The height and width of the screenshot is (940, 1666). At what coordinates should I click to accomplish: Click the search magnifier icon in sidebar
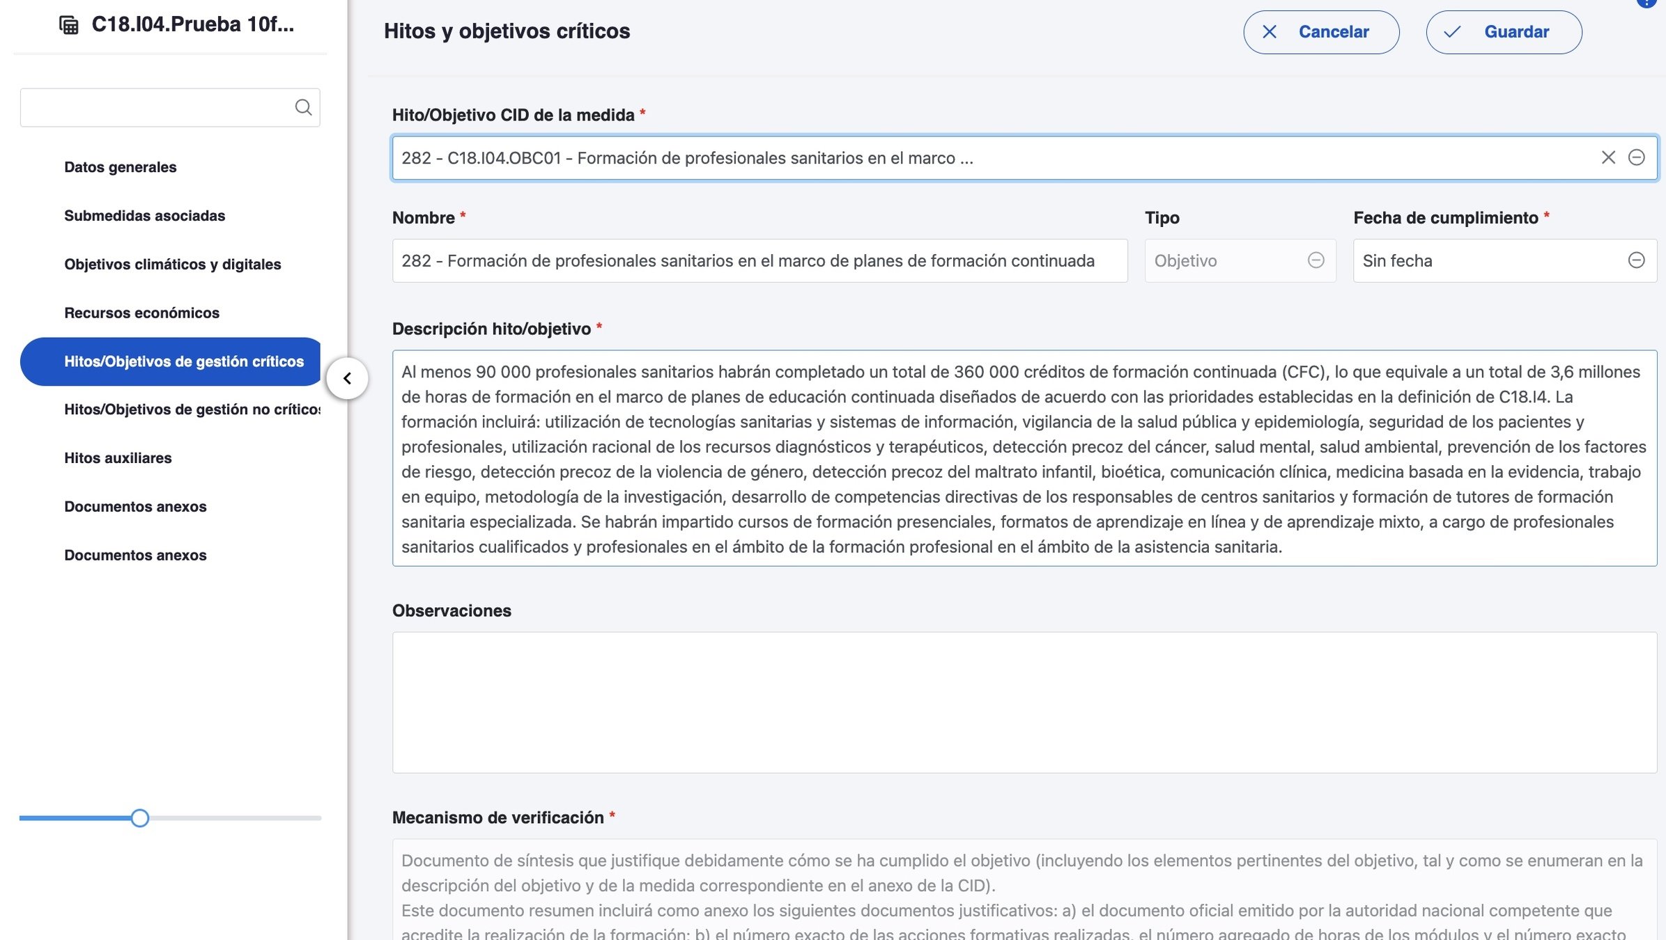click(303, 107)
